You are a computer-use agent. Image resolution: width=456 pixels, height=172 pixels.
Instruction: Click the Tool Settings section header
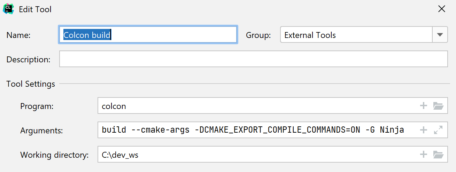point(31,84)
